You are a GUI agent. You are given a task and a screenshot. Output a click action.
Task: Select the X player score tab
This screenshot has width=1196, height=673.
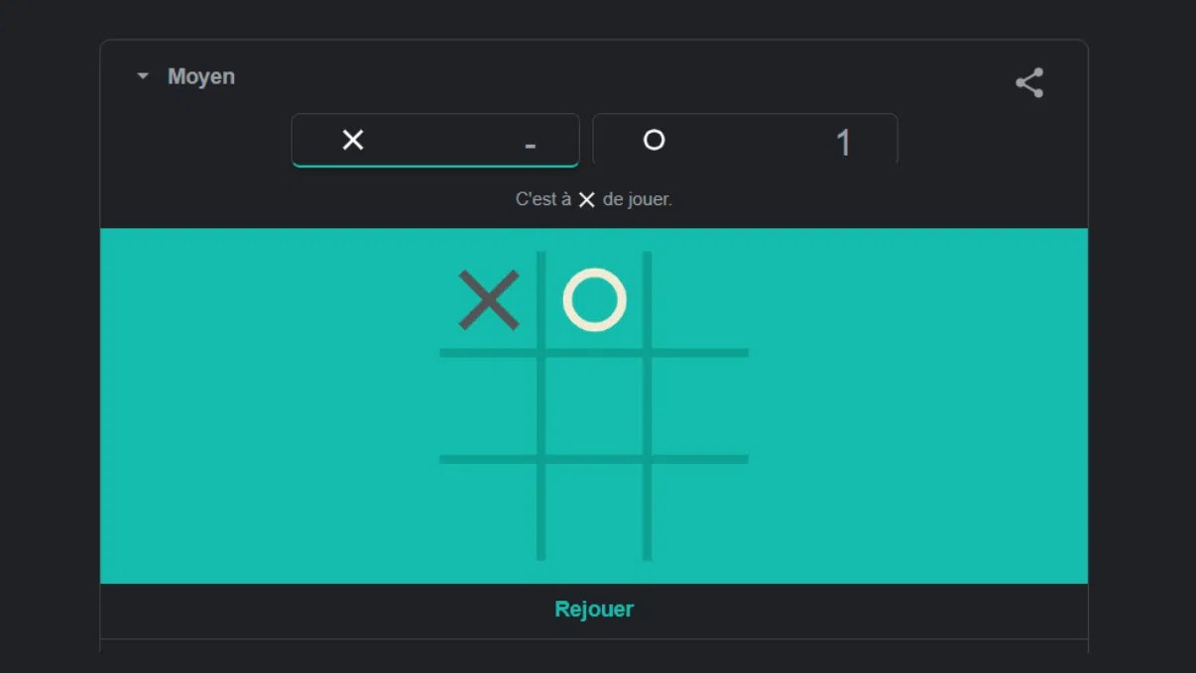point(435,140)
